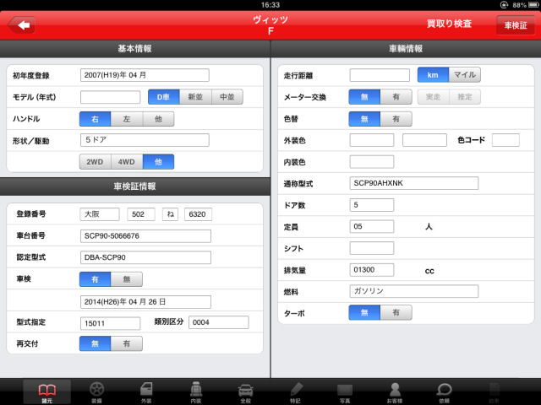This screenshot has height=405, width=541.
Task: Open 初年度登録 date field
Action: 145,75
